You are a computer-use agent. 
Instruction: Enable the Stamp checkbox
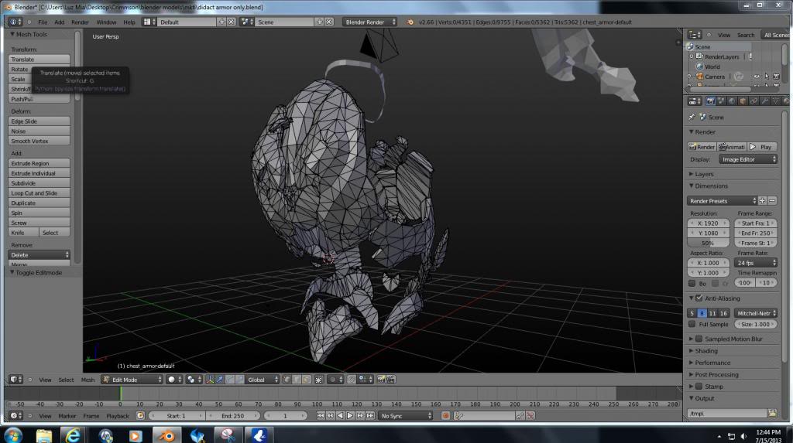click(699, 387)
